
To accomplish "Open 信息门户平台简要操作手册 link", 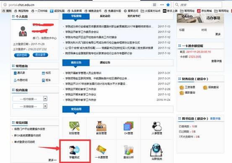I will point(29,129).
